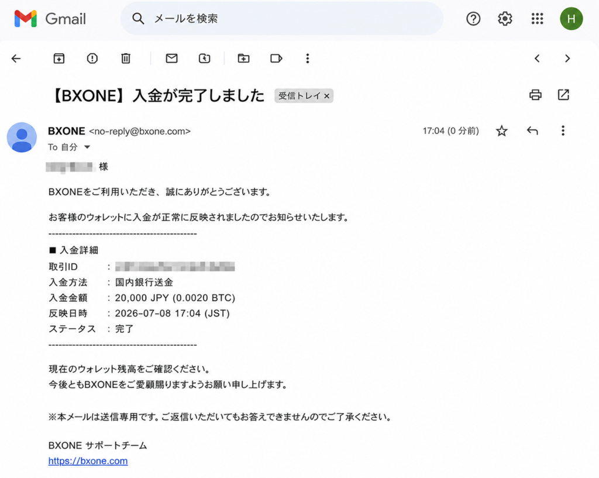
Task: Remove the 受信トレイ label
Action: point(326,96)
